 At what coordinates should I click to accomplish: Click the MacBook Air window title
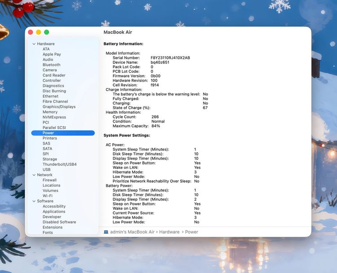pyautogui.click(x=118, y=32)
